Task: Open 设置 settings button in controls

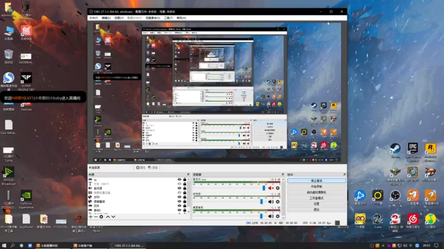Action: (x=316, y=204)
